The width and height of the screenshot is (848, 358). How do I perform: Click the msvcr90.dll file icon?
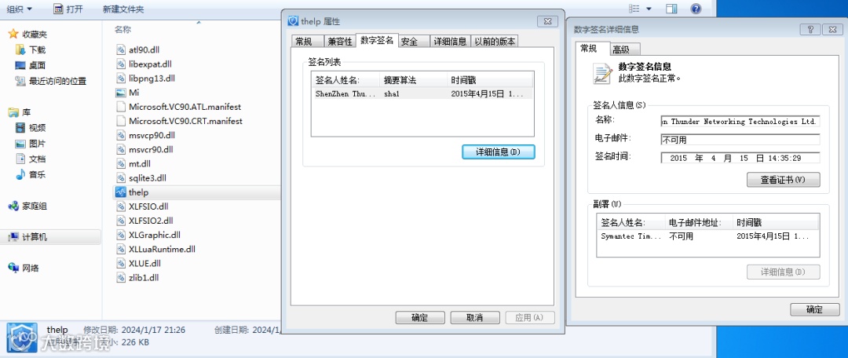click(120, 148)
